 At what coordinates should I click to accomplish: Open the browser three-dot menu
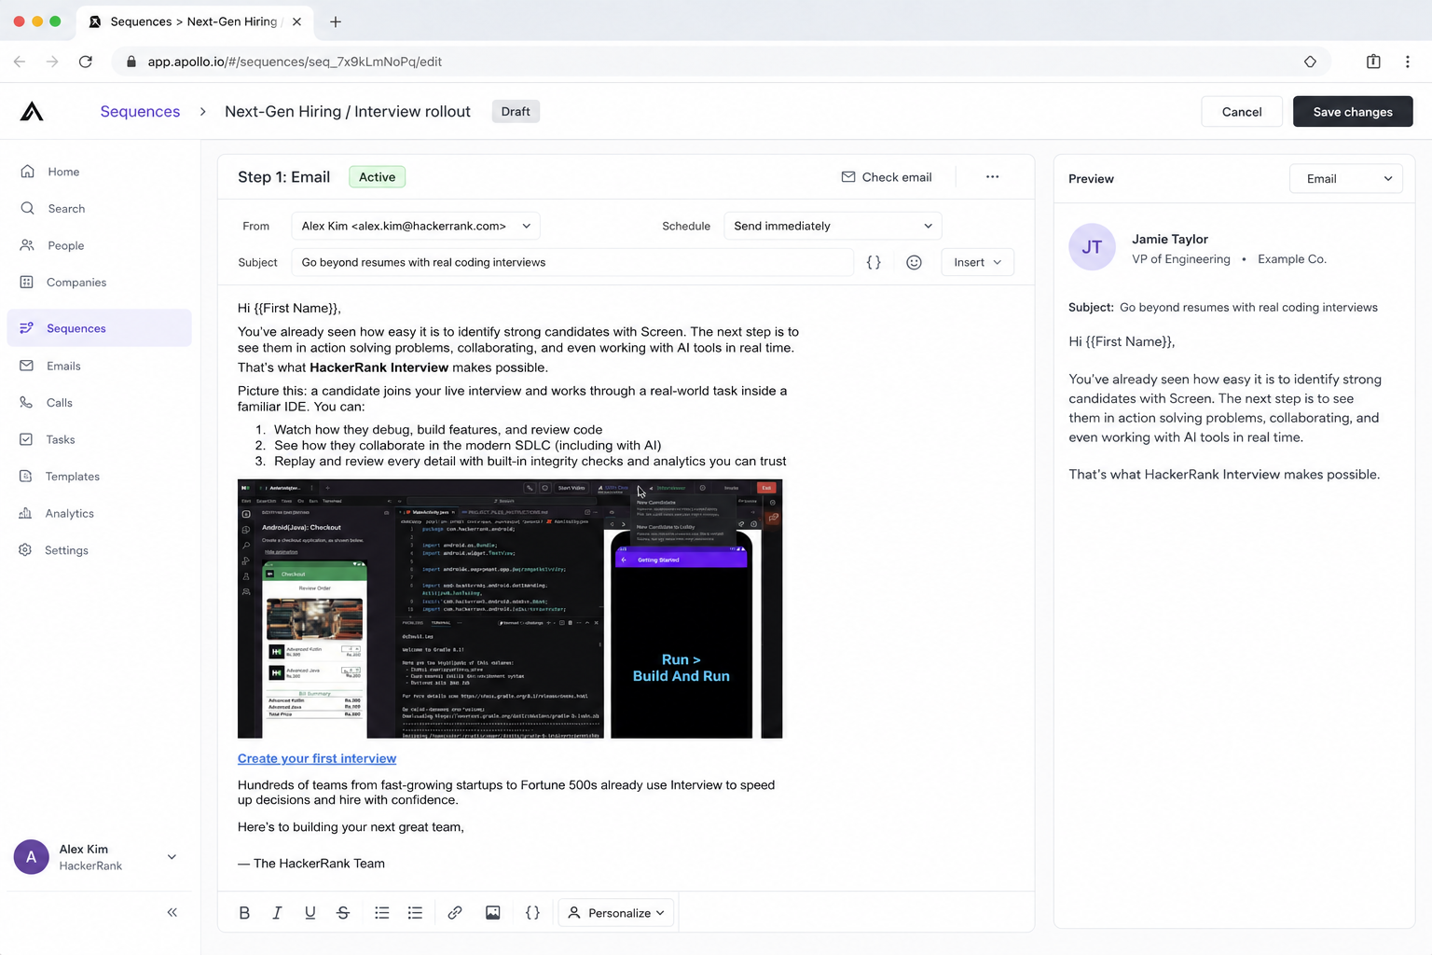[1408, 62]
